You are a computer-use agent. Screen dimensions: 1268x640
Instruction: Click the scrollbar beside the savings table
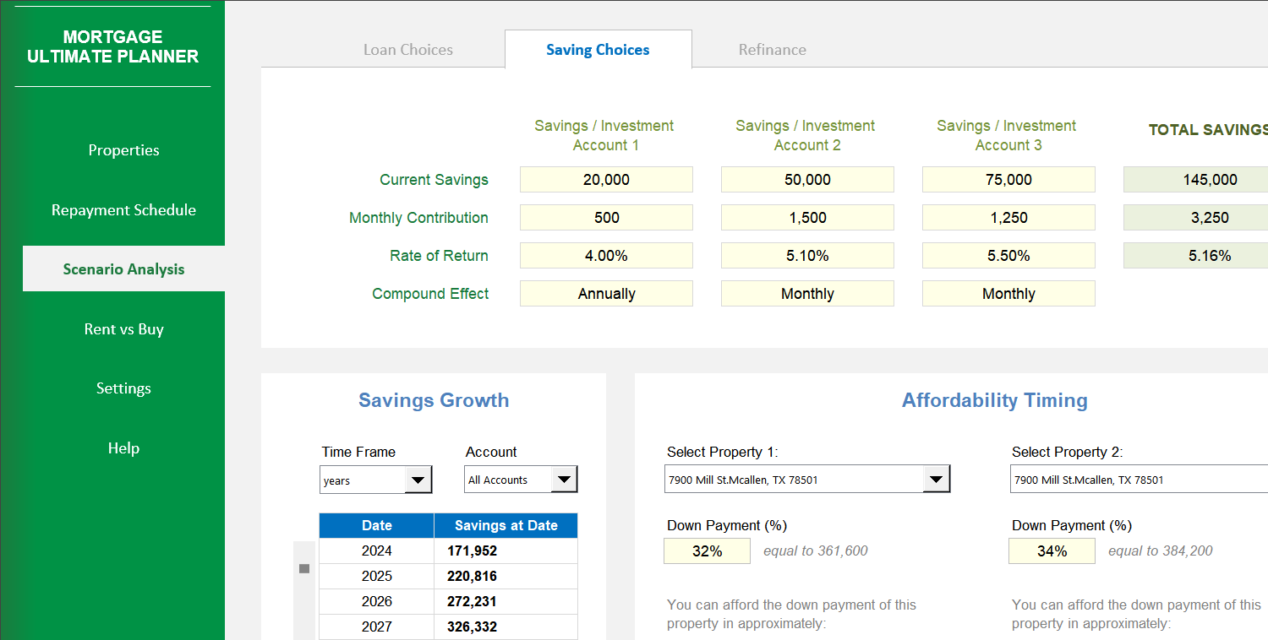point(304,568)
